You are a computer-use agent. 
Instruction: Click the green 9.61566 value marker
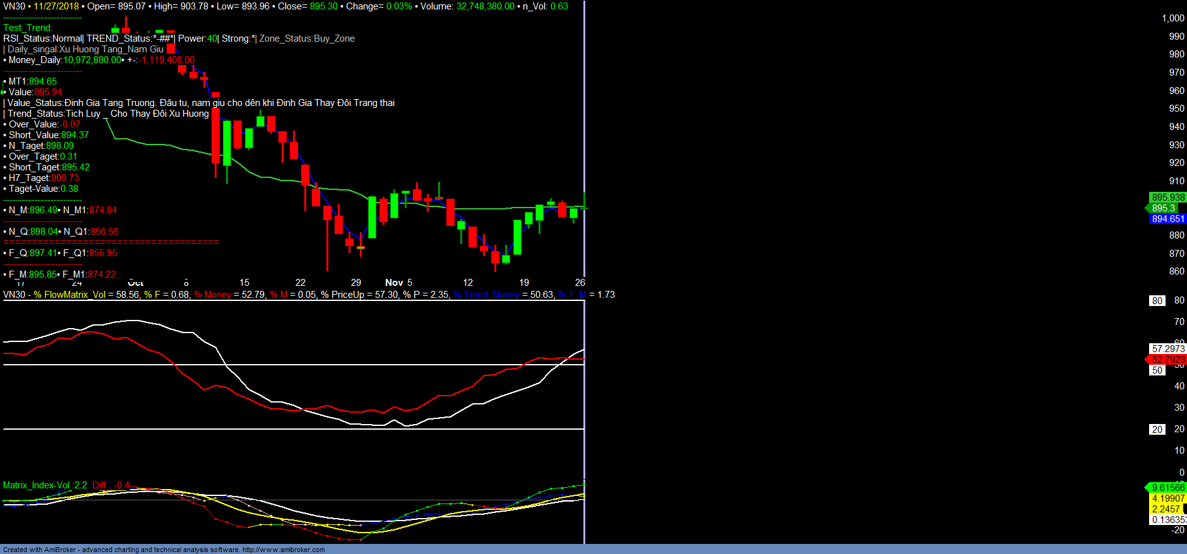coord(1167,488)
